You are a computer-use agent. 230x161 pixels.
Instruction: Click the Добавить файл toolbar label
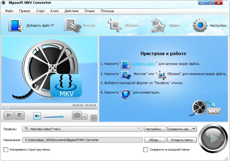(38, 25)
